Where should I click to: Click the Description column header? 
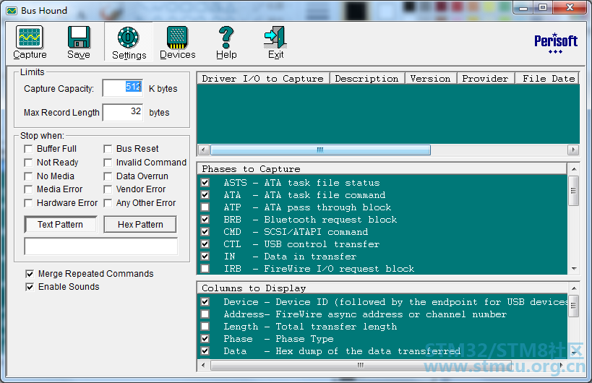click(x=367, y=79)
